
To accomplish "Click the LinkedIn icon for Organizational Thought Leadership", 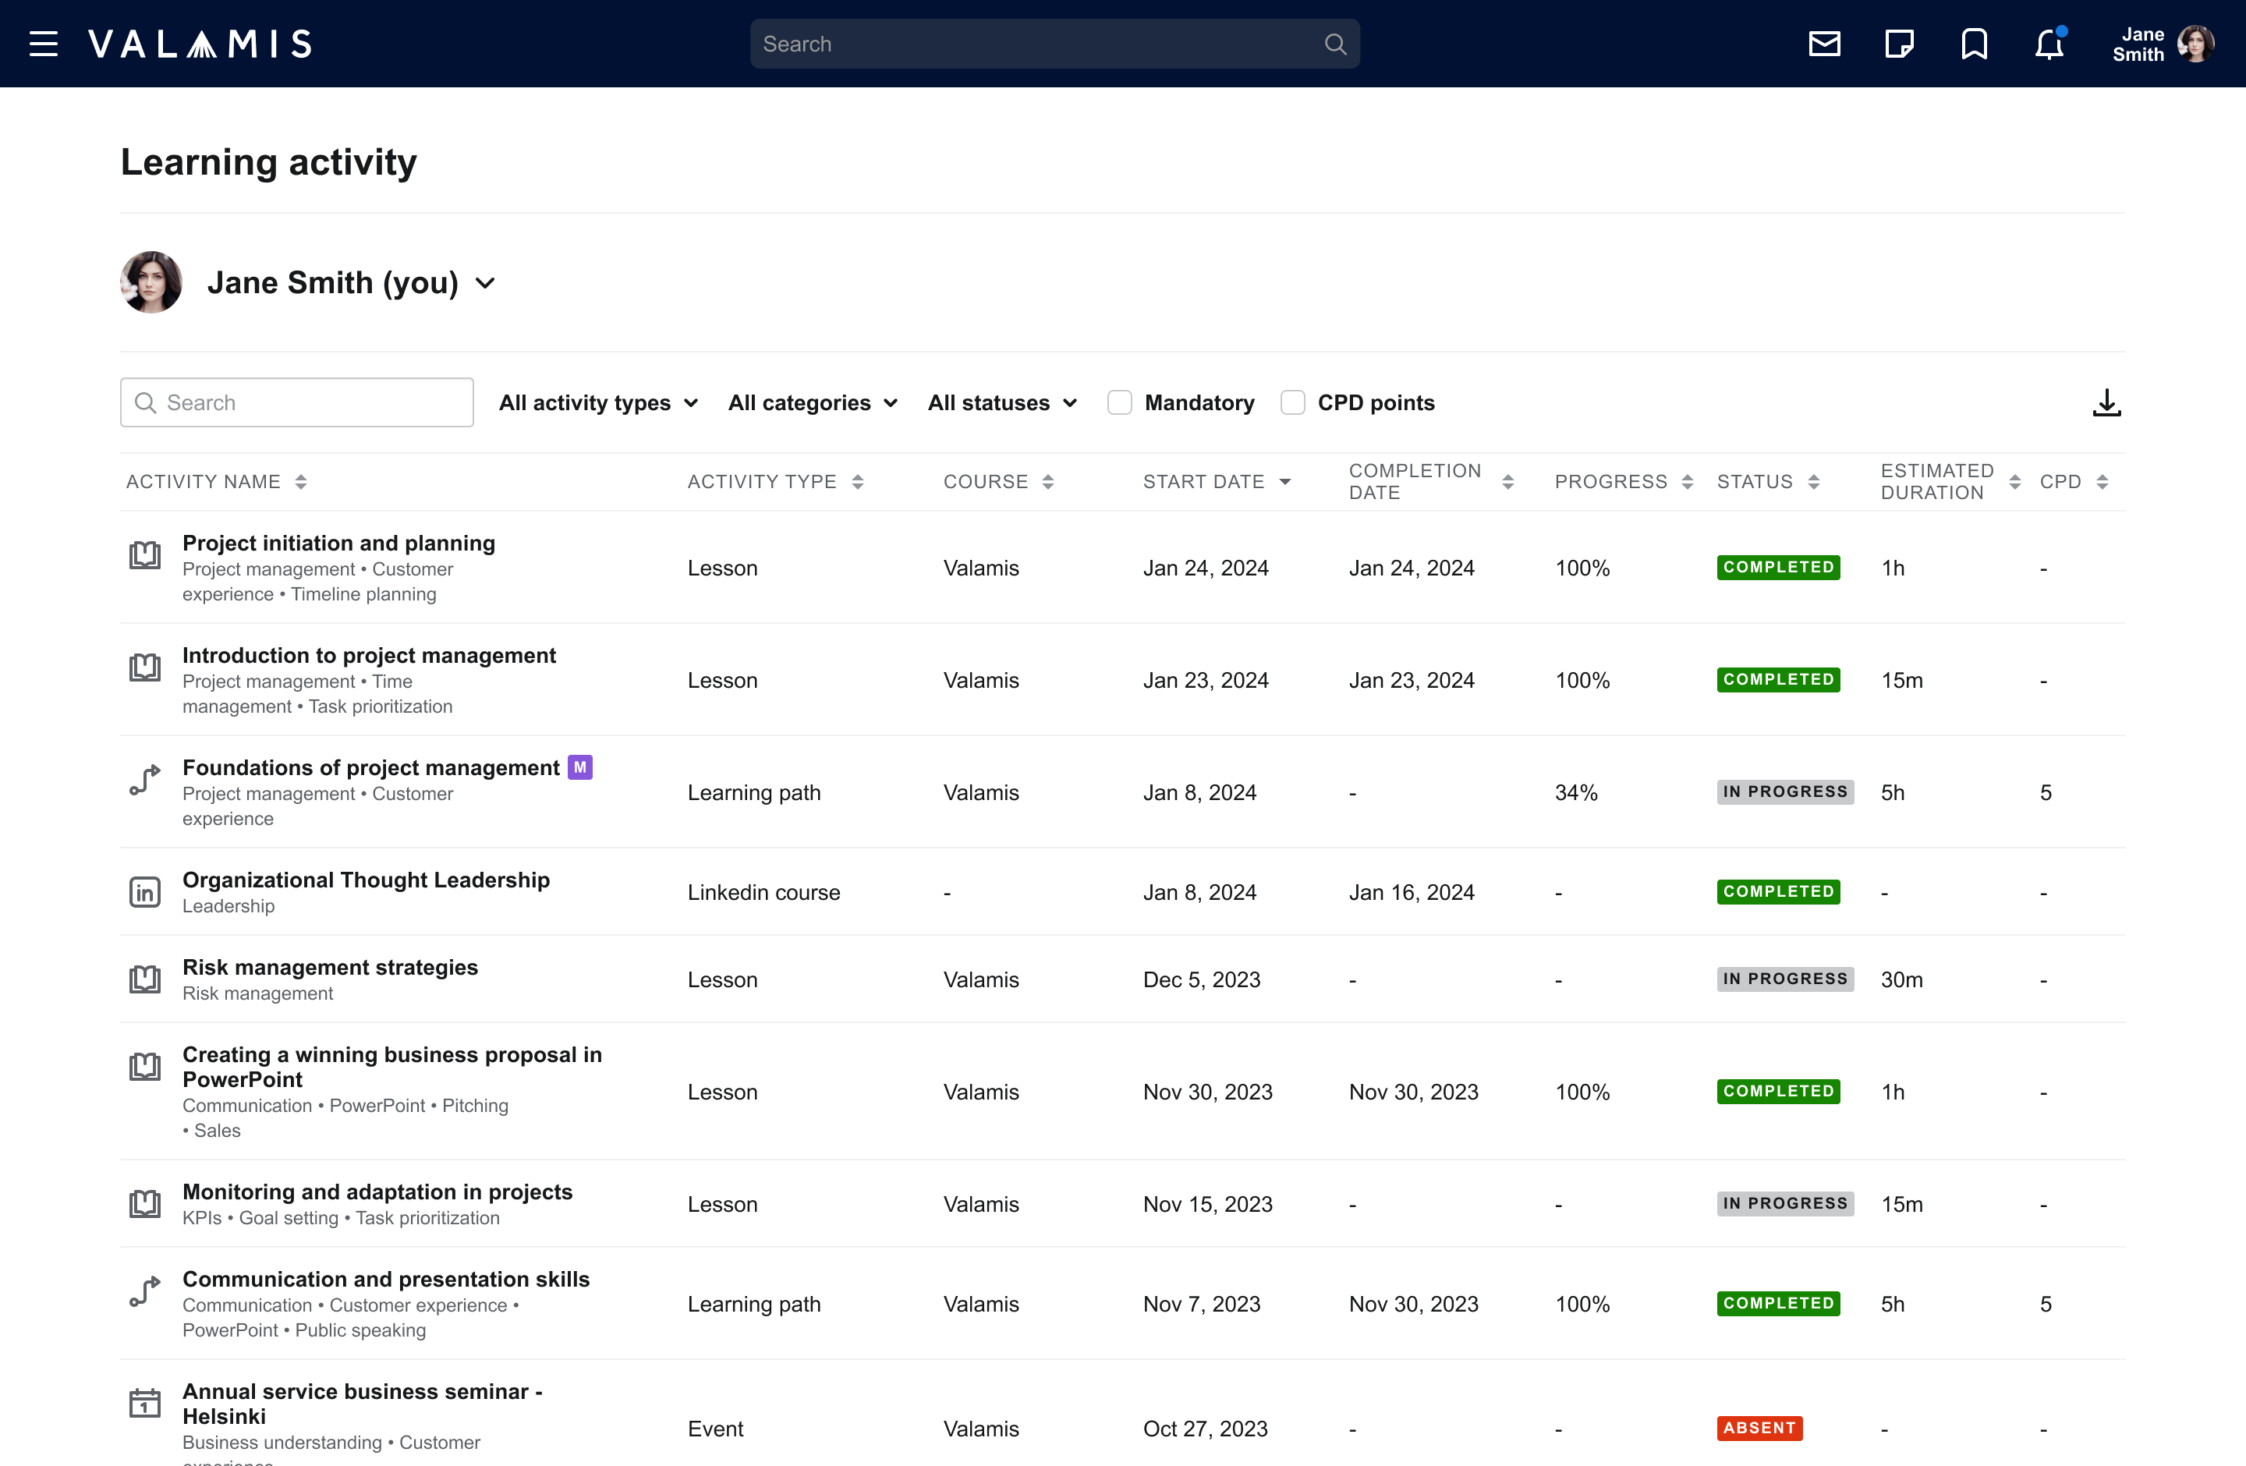I will coord(144,891).
